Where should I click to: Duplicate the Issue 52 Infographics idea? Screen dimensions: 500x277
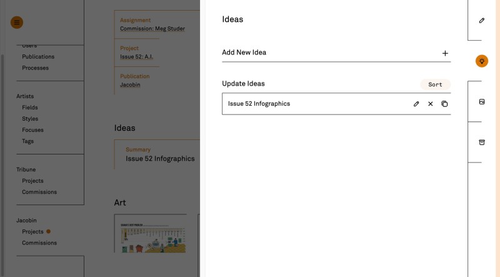click(444, 104)
